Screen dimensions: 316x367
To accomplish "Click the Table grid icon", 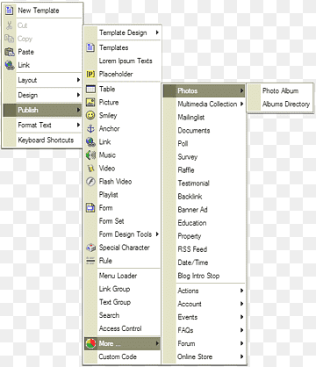I will point(90,89).
